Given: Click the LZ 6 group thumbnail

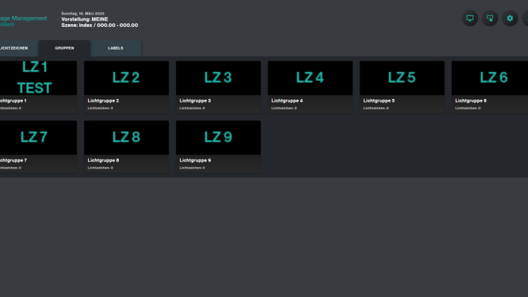Looking at the screenshot, I should pyautogui.click(x=491, y=78).
